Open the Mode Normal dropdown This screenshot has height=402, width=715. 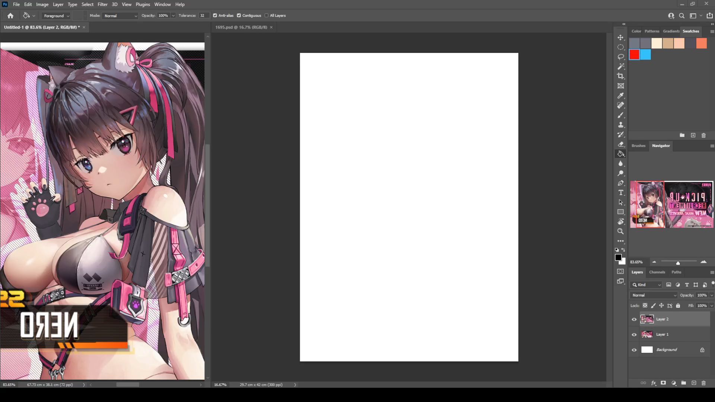(x=121, y=16)
